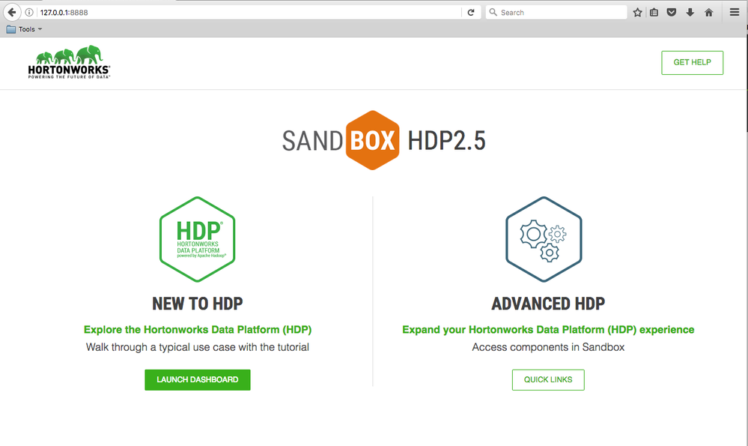The image size is (748, 446).
Task: Click the Pocket icon in toolbar
Action: 672,13
